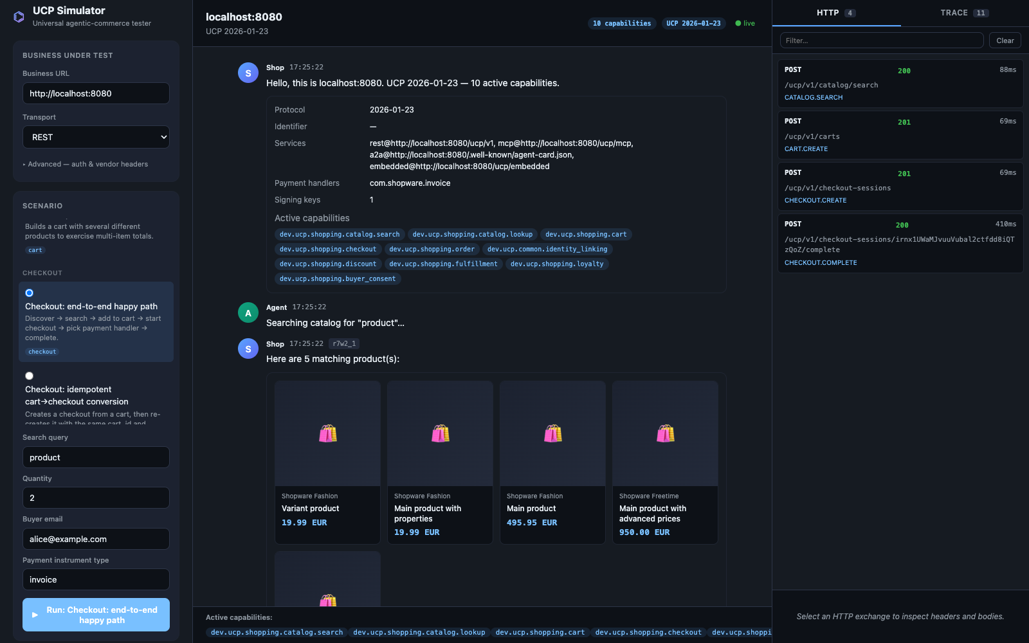Click the r7w2_1 message tag

344,343
